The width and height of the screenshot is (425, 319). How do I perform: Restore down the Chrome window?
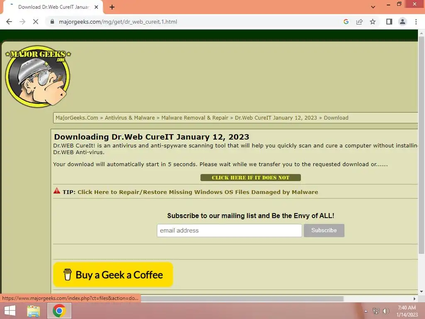[399, 4]
